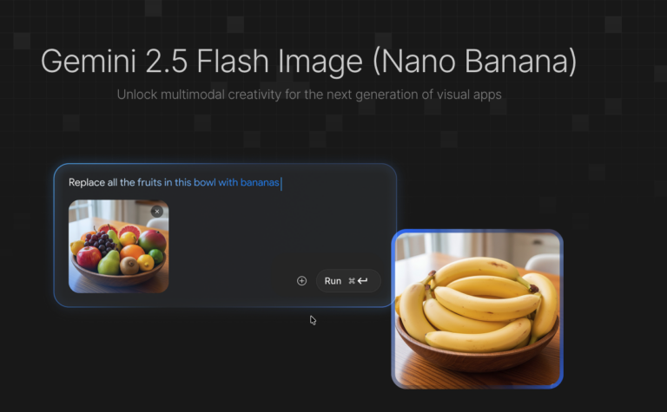Click the 'Run' text label

coord(333,281)
